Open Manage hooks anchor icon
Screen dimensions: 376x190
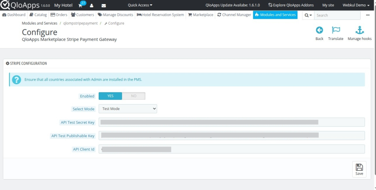pyautogui.click(x=359, y=30)
